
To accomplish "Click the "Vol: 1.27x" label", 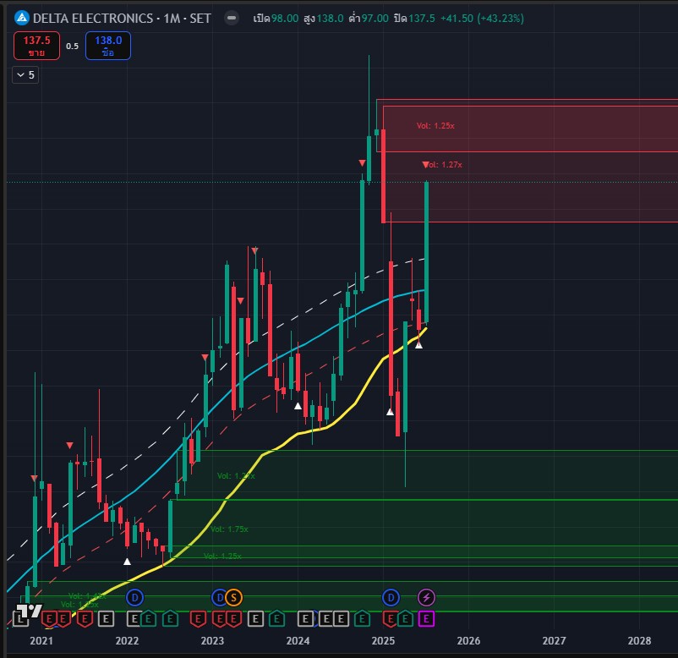I will pos(445,165).
